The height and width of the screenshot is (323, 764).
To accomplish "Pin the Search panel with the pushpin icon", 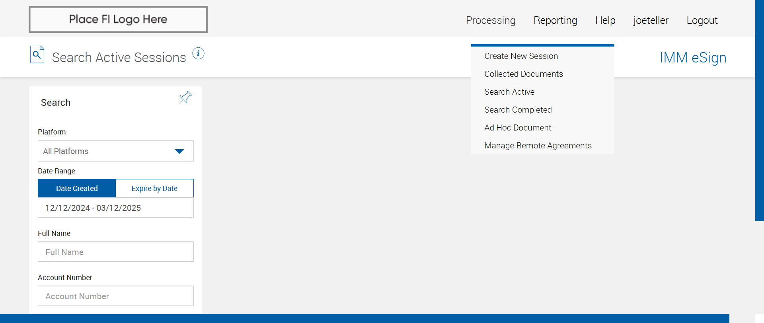I will tap(185, 97).
